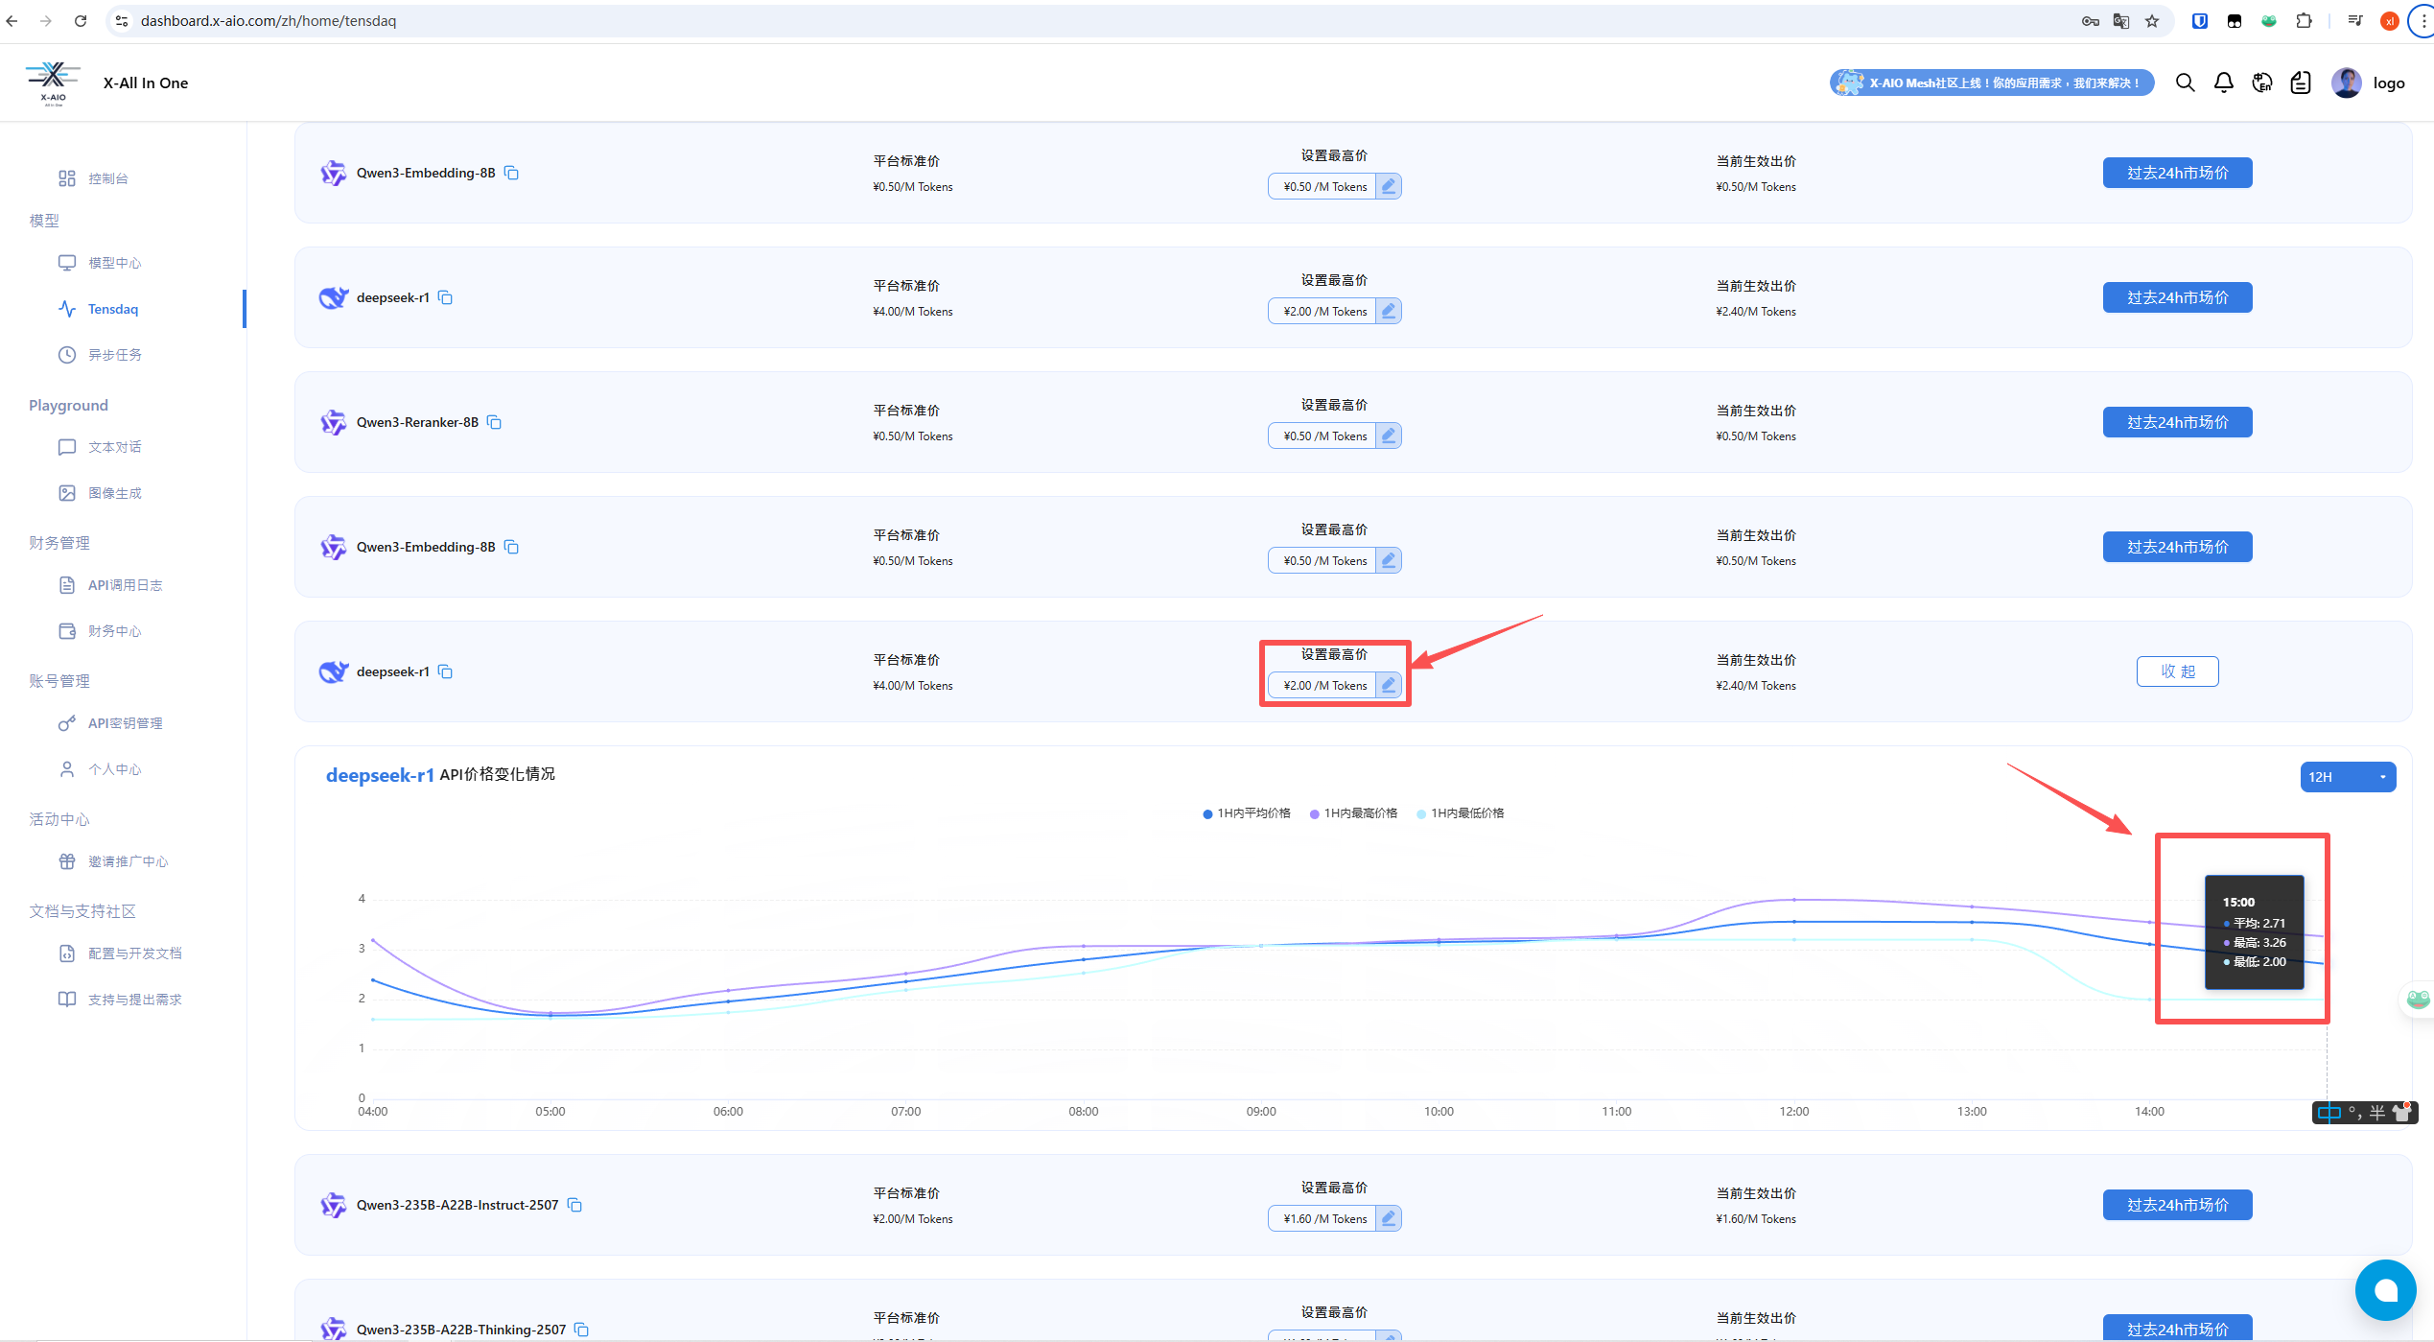Click the language switch globe icon
The image size is (2434, 1342).
(2261, 82)
